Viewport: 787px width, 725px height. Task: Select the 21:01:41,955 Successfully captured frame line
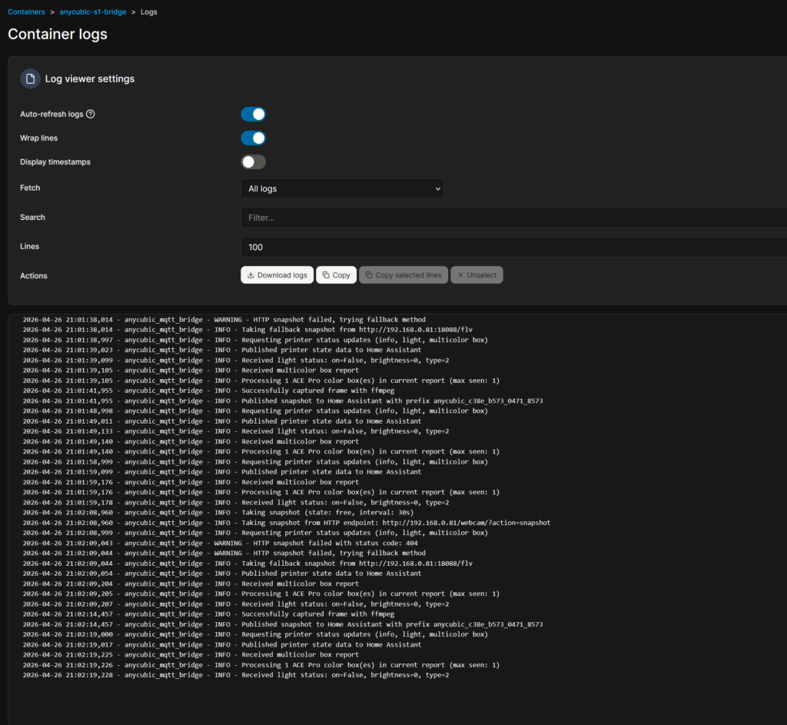[231, 391]
